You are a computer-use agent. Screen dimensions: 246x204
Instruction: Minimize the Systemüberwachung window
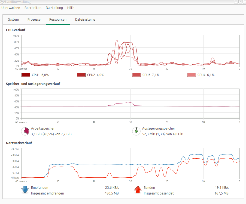pos(236,2)
